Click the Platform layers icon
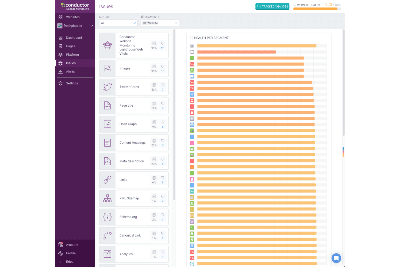Viewport: 400px width, 267px height. coord(61,55)
